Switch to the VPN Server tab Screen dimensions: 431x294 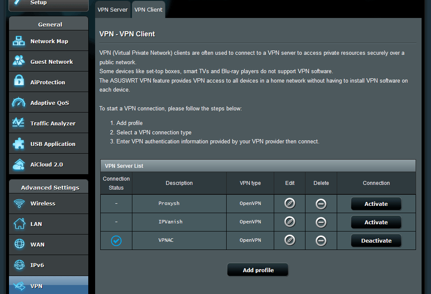click(112, 9)
